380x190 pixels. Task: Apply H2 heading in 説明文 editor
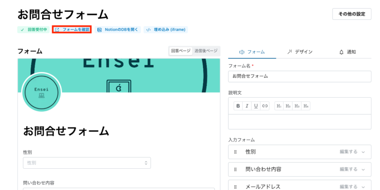point(288,106)
